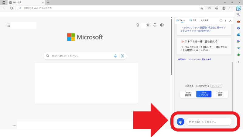Click the プレビュー badge
Screen dimensions: 243x137
click(216, 86)
